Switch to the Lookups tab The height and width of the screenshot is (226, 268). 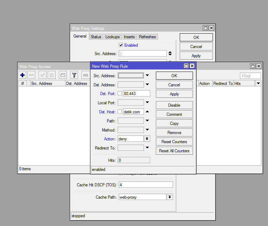click(x=112, y=37)
